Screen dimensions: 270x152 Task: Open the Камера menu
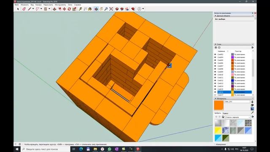[x=38, y=5]
